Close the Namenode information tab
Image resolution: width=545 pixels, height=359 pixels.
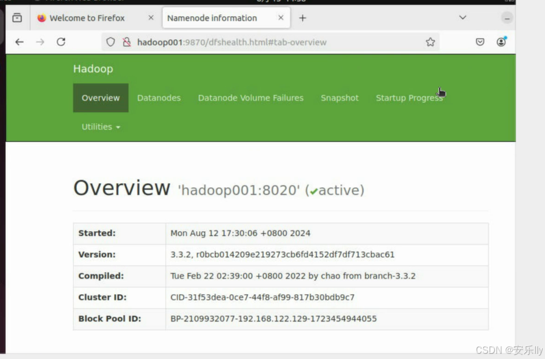(281, 18)
